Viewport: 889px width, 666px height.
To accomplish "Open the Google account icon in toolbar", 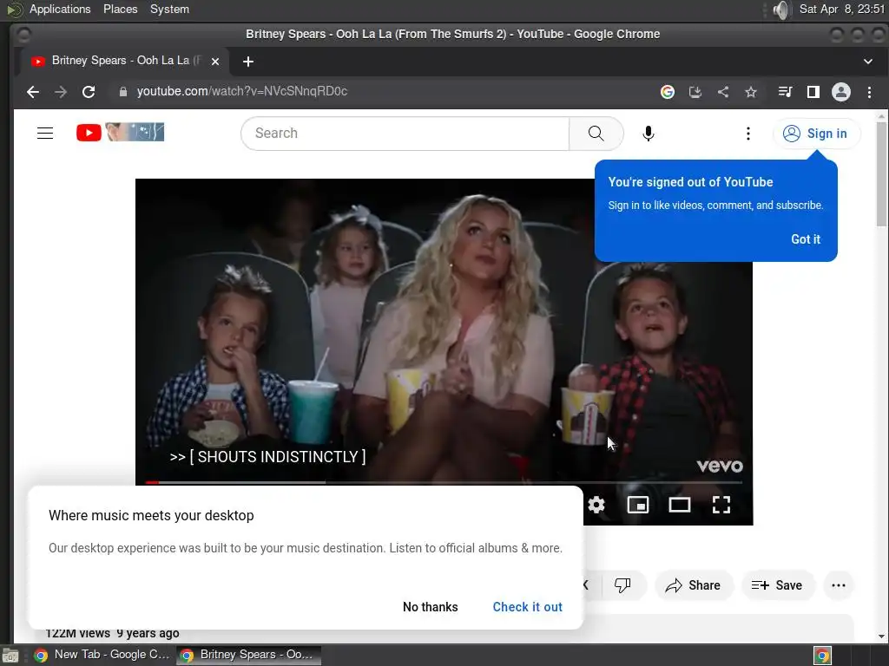I will [x=668, y=92].
